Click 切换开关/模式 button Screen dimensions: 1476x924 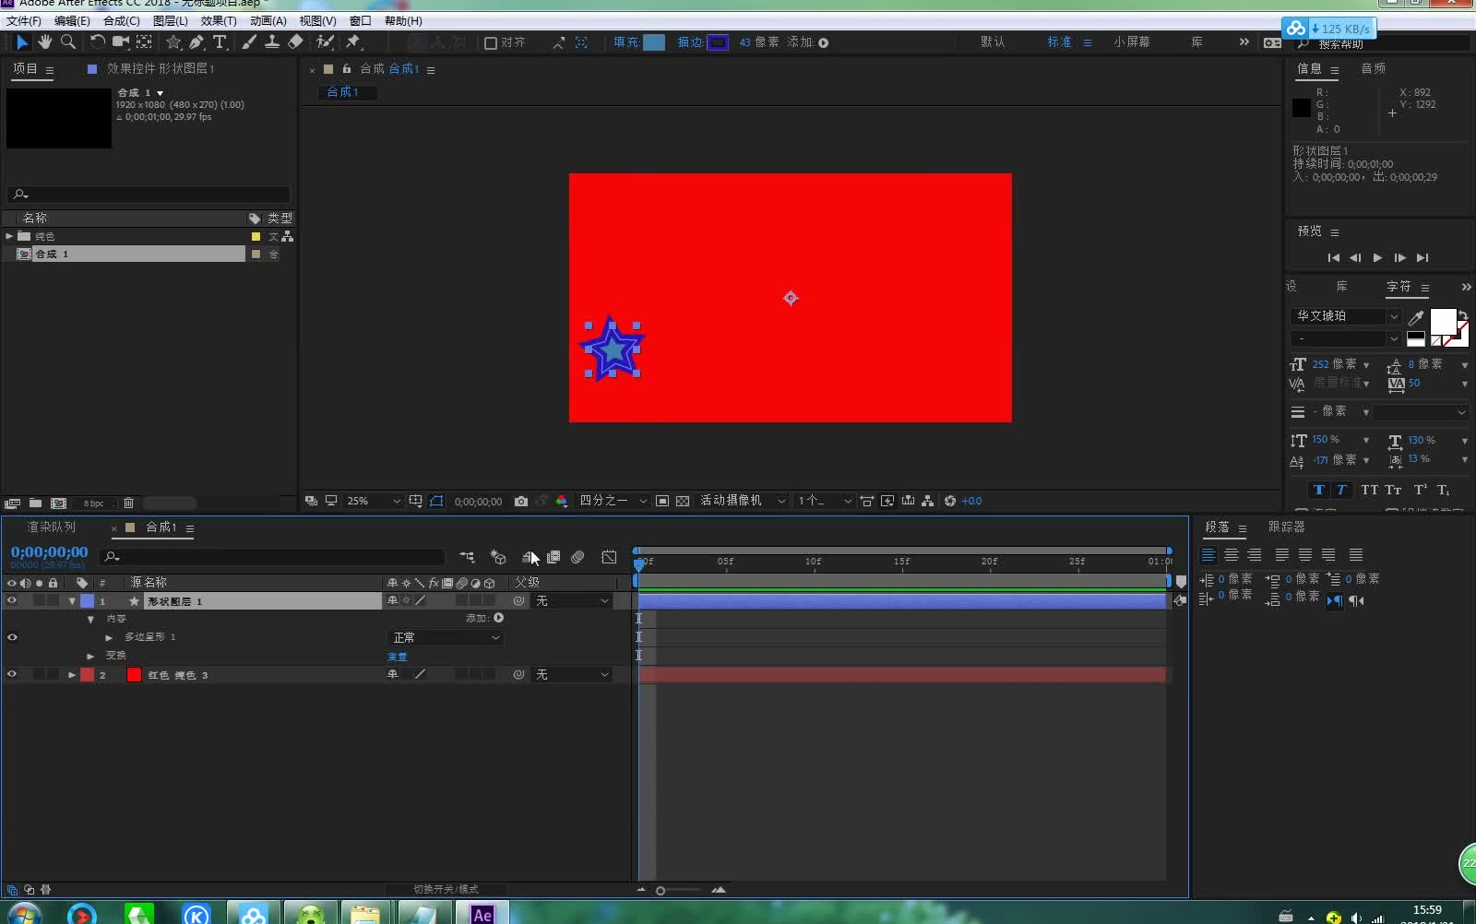(446, 889)
